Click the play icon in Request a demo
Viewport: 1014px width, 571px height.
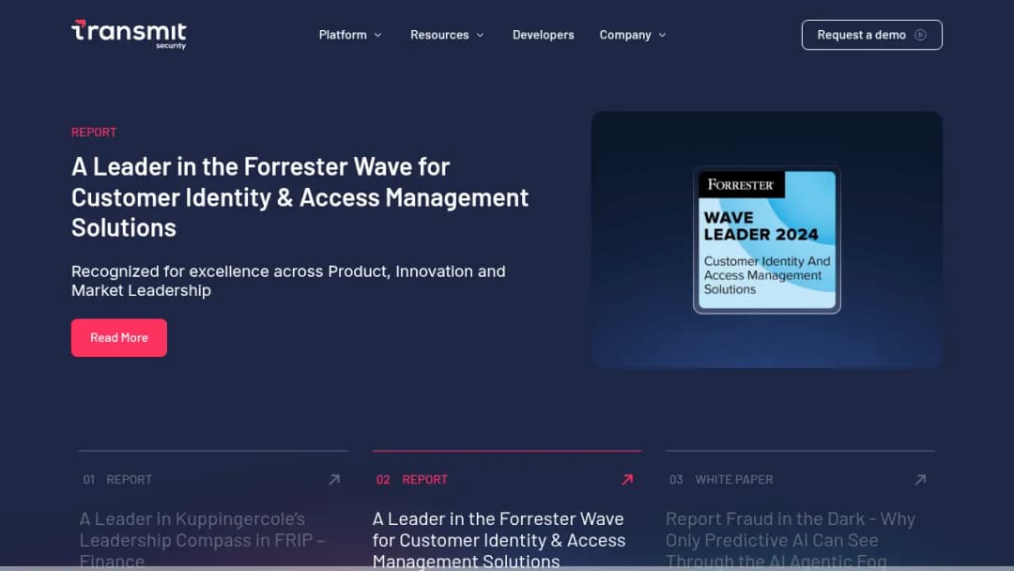pyautogui.click(x=920, y=35)
